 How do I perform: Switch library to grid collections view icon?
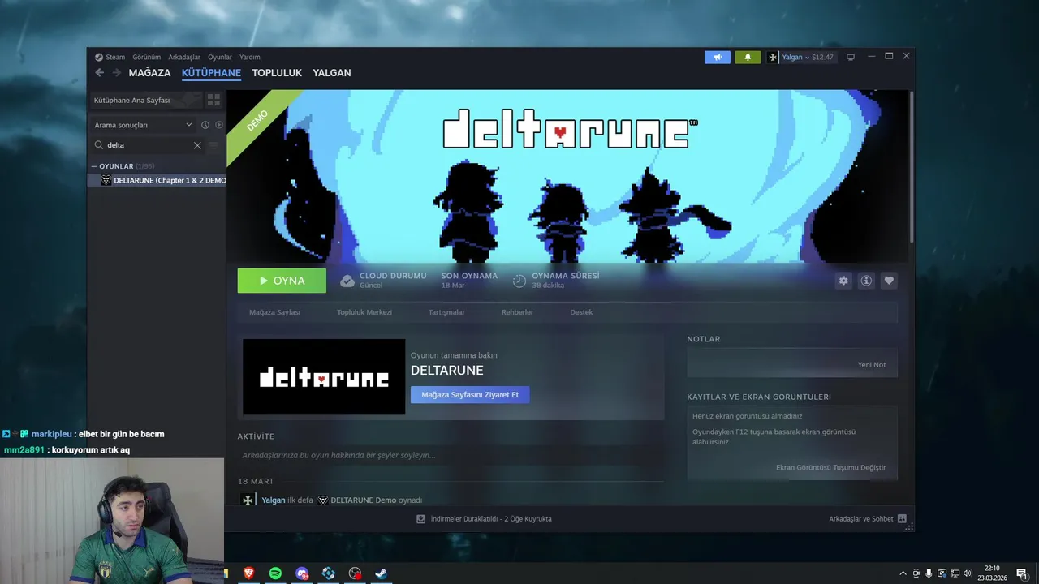pyautogui.click(x=213, y=100)
